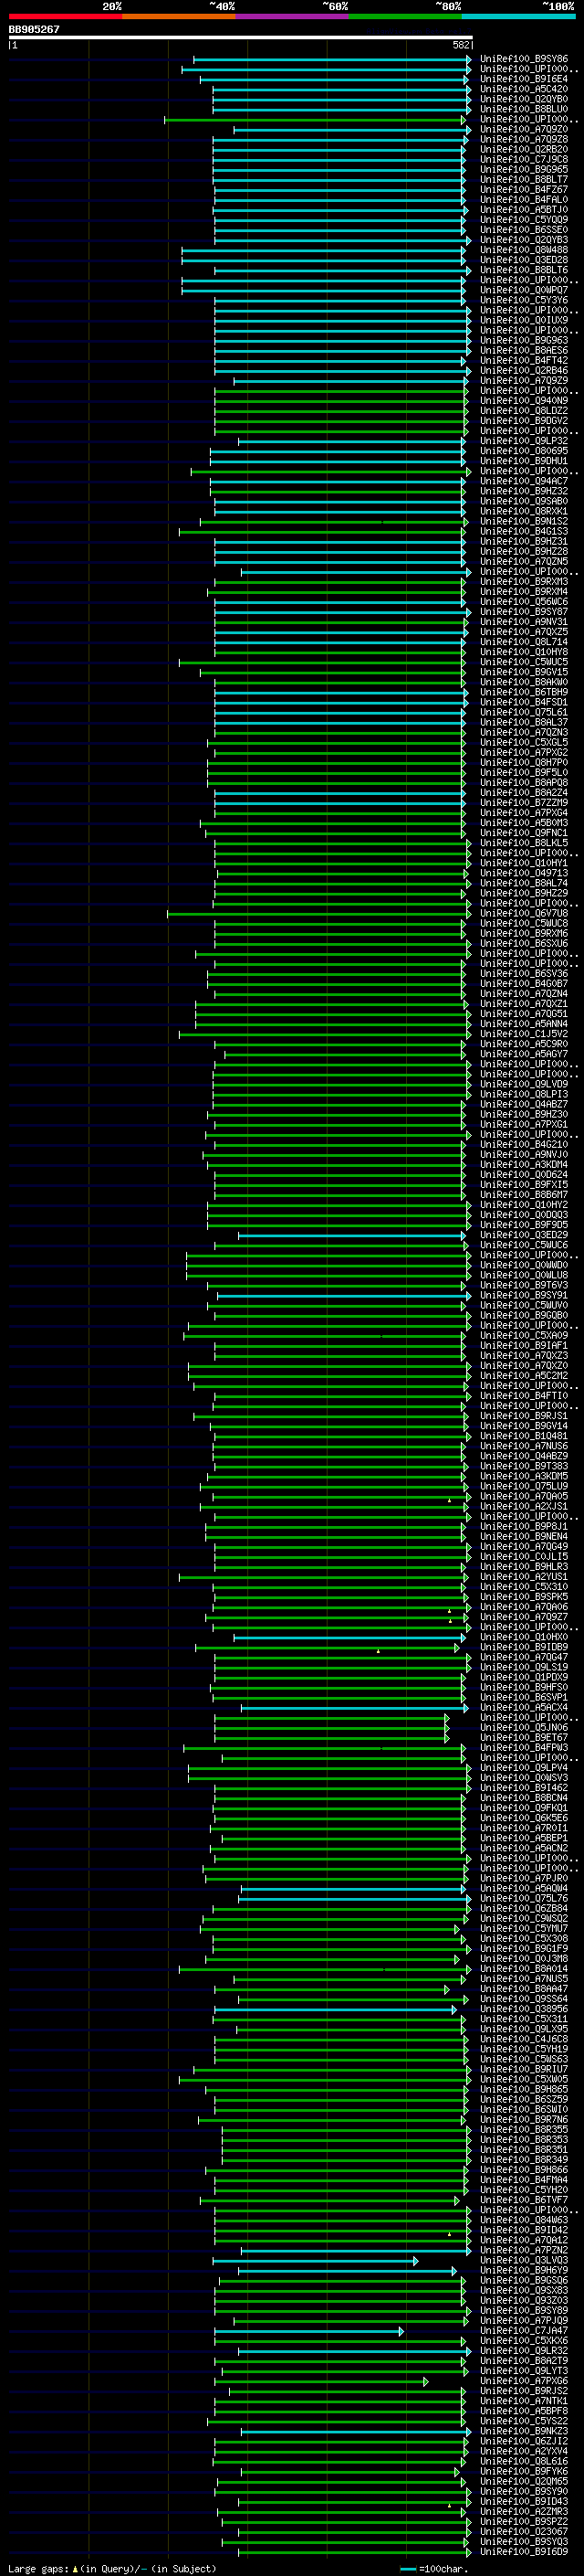Select the UniRef100_B6SSE0 label
The image size is (584, 2576).
pyautogui.click(x=524, y=230)
